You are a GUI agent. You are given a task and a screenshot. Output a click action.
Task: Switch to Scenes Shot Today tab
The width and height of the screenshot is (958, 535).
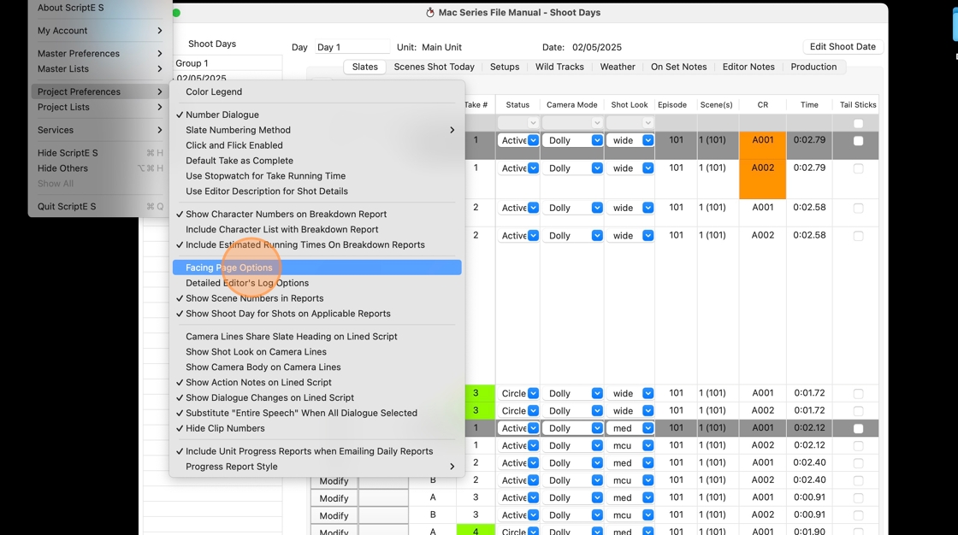[434, 67]
